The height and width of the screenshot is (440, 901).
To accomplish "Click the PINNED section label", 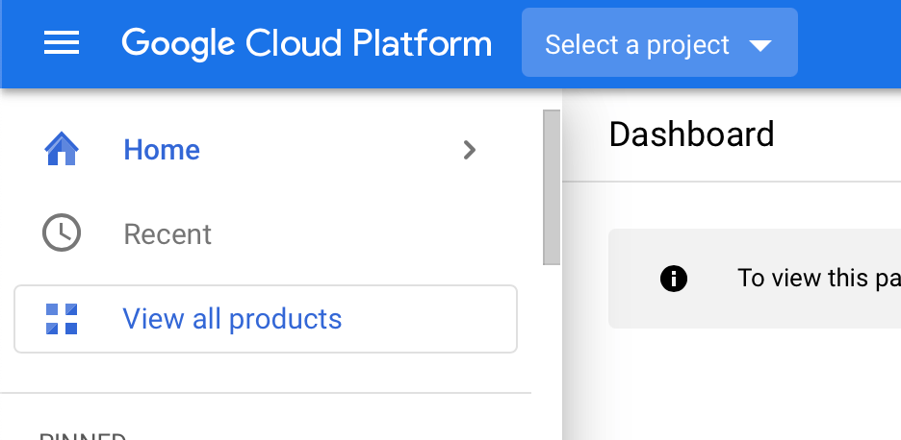I will click(x=83, y=436).
